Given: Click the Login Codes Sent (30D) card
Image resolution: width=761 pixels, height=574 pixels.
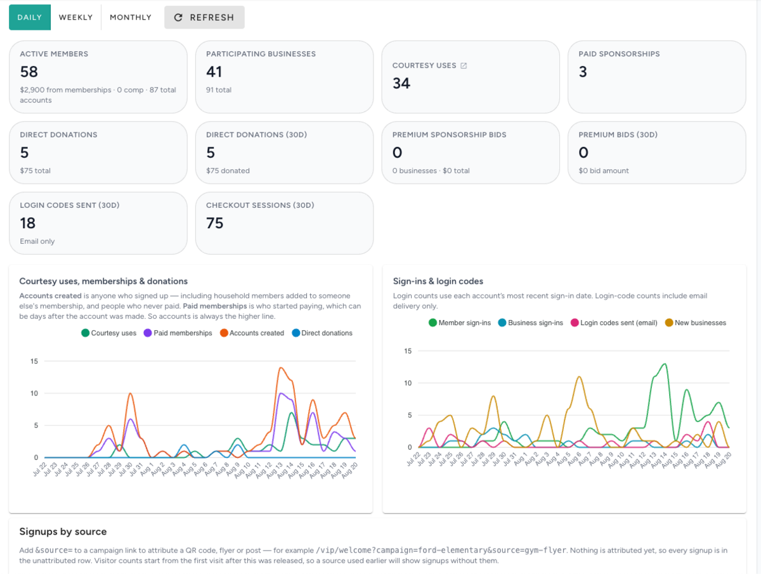Looking at the screenshot, I should (98, 223).
